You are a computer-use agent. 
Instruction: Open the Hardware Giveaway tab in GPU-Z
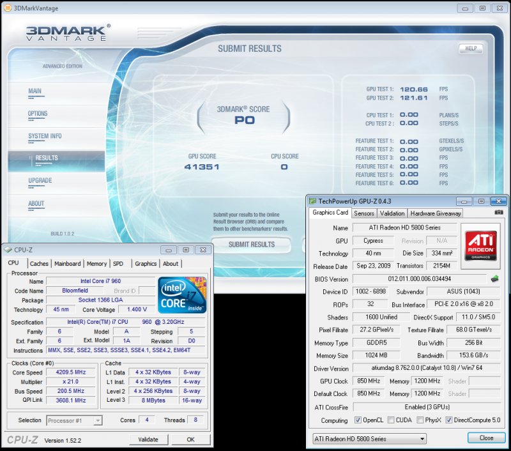[x=436, y=213]
